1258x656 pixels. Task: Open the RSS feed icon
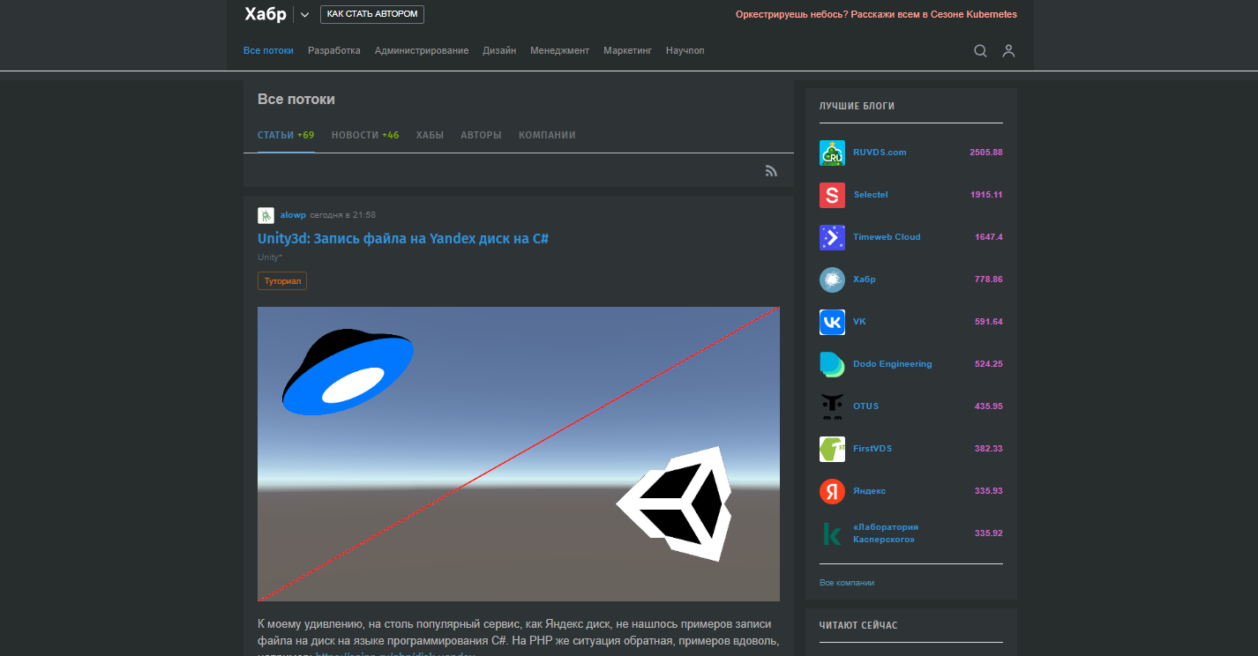pyautogui.click(x=771, y=171)
